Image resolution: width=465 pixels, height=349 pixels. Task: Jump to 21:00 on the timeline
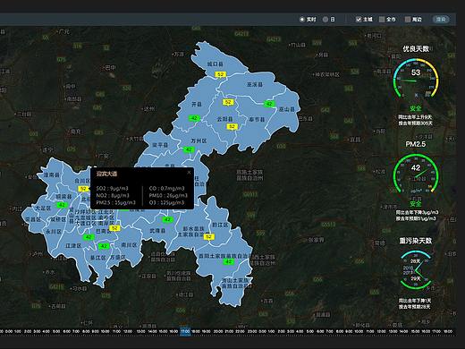tap(229, 331)
